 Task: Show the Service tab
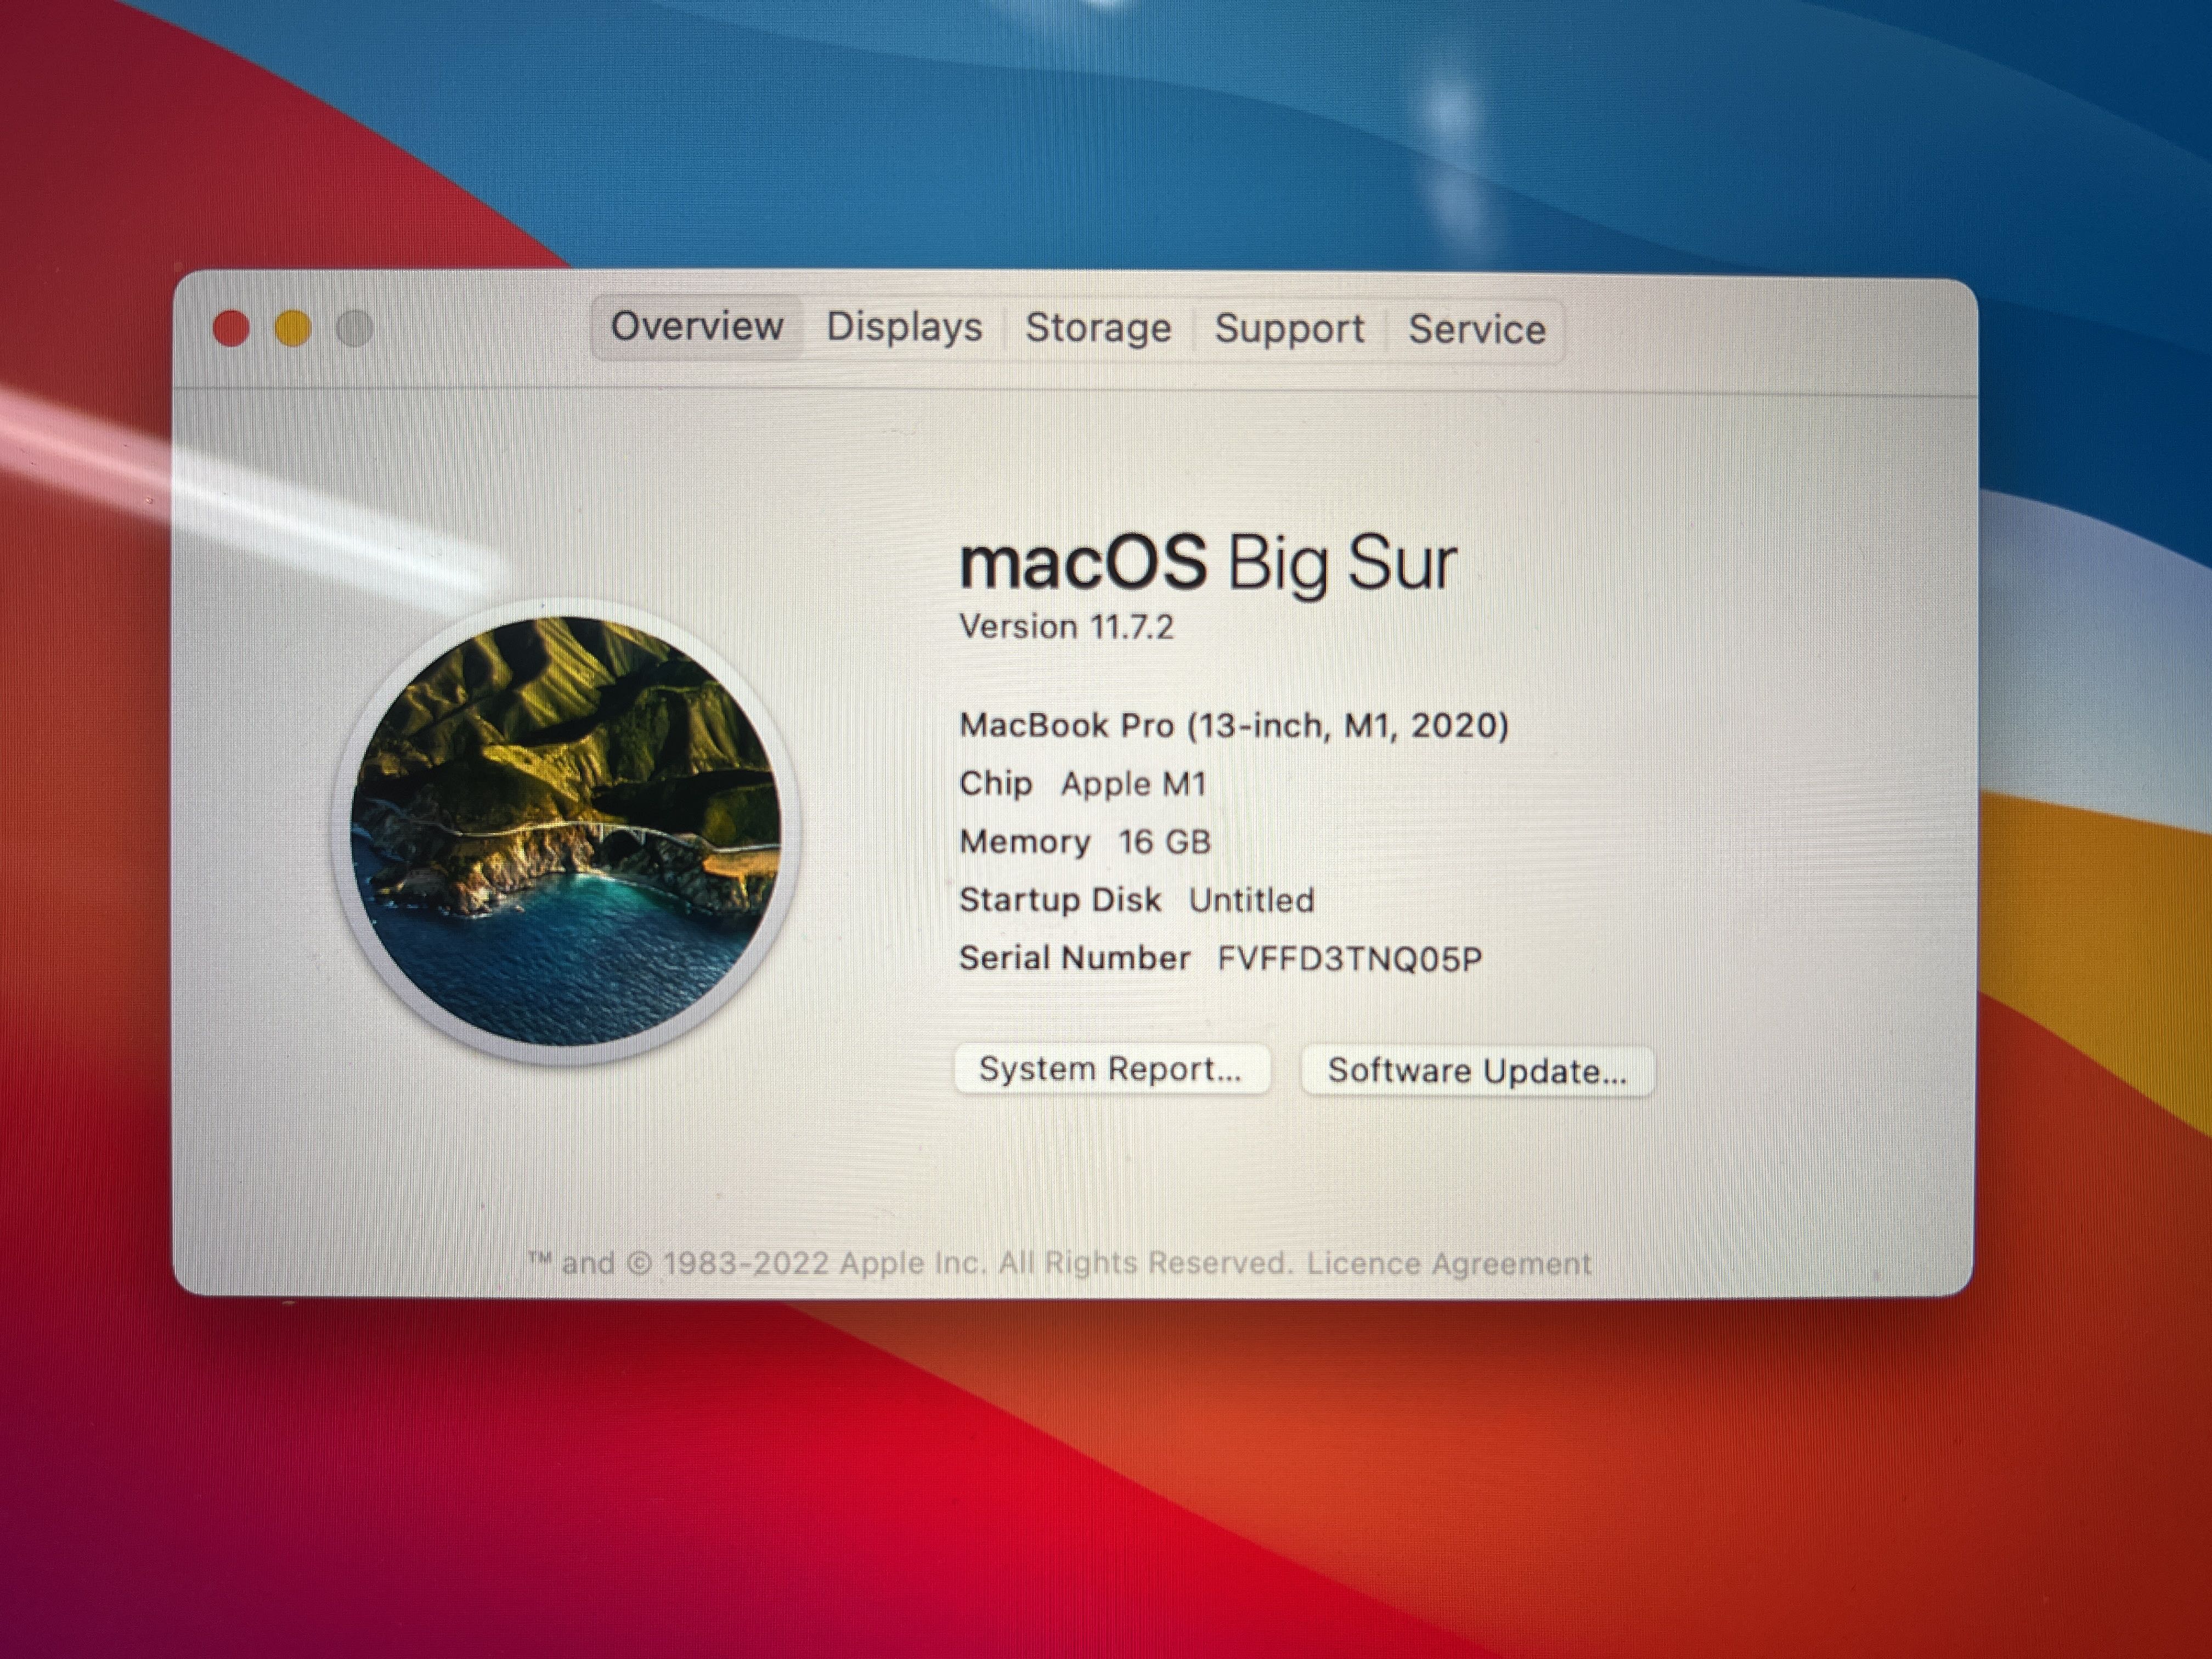1476,330
